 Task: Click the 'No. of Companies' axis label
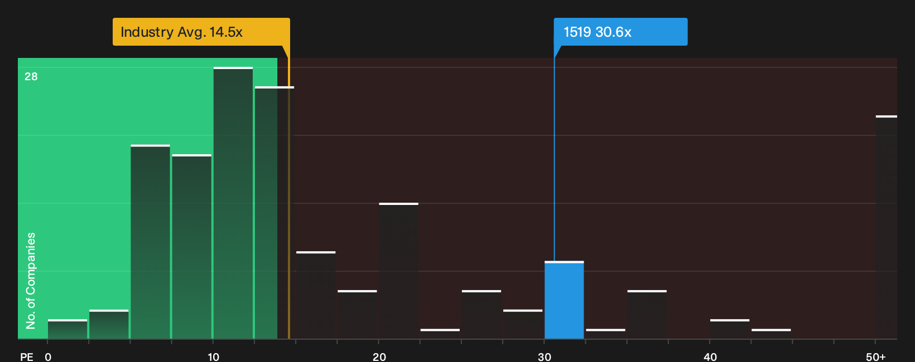pyautogui.click(x=31, y=280)
